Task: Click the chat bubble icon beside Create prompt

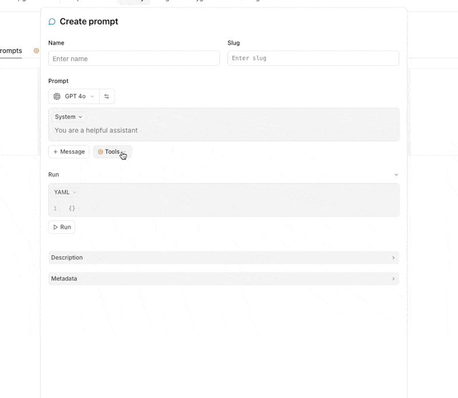Action: 52,22
